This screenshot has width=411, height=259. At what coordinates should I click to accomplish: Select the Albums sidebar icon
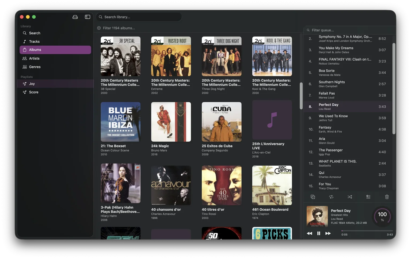24,50
